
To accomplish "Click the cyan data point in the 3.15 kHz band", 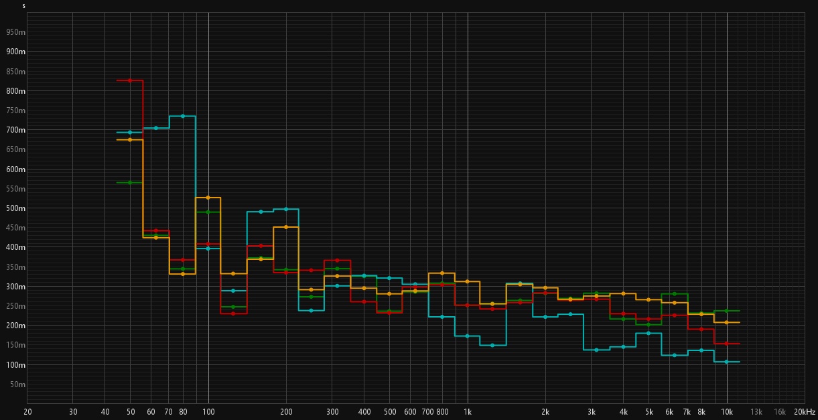I will tap(597, 350).
